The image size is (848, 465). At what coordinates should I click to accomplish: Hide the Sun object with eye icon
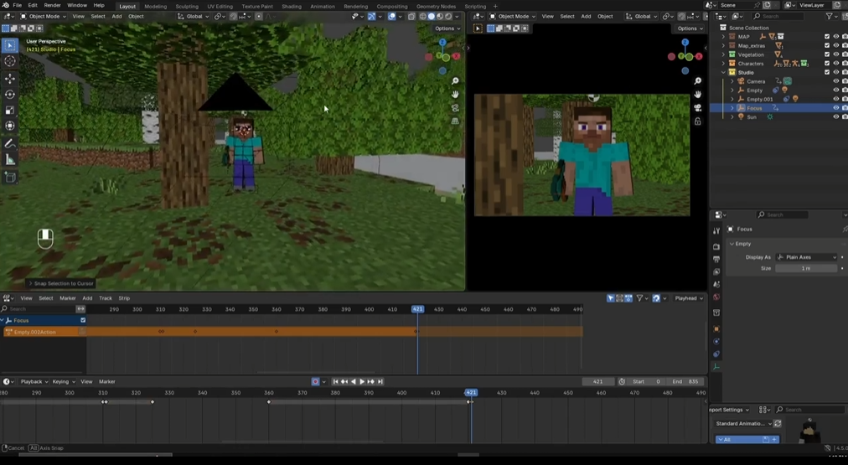coord(835,116)
